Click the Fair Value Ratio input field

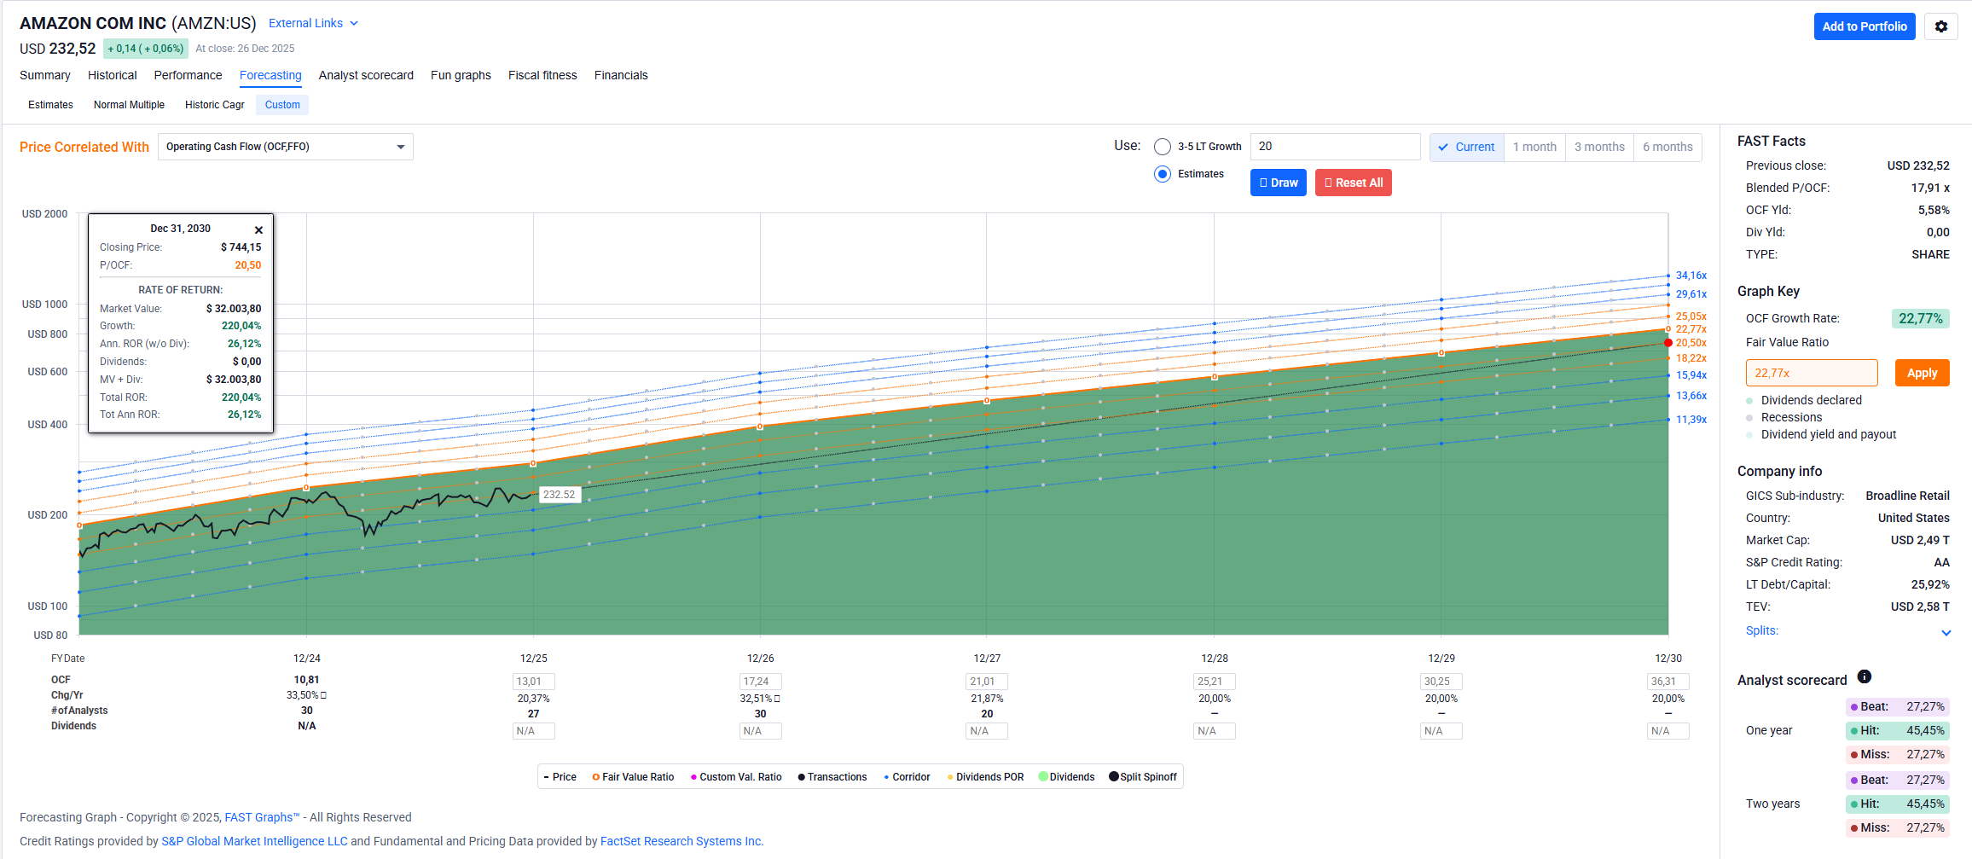coord(1811,374)
